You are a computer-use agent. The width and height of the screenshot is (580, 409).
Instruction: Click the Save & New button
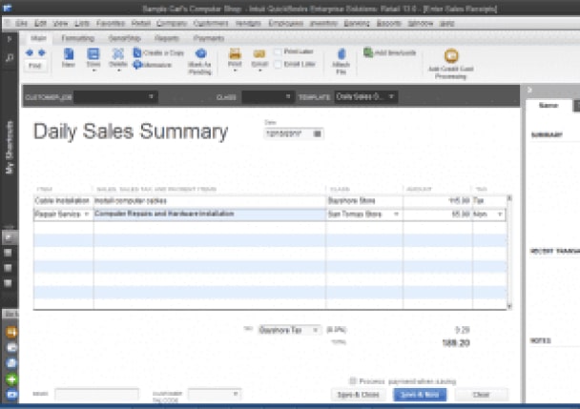tap(420, 394)
